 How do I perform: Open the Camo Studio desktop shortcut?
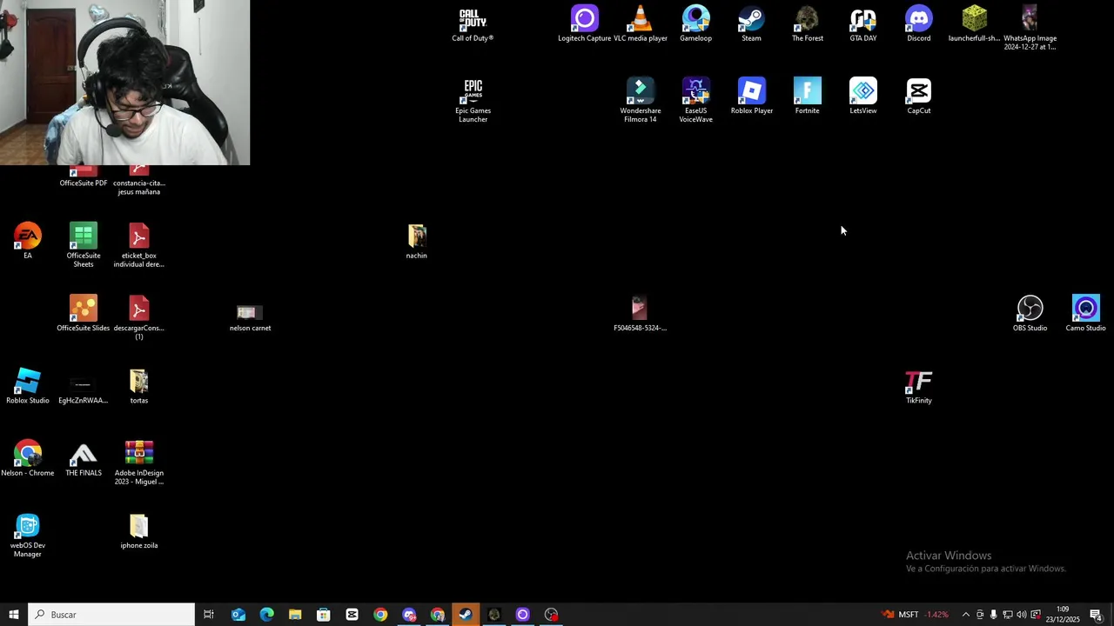tap(1085, 313)
